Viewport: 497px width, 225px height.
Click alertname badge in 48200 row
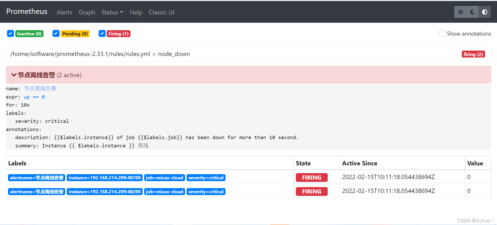point(36,191)
